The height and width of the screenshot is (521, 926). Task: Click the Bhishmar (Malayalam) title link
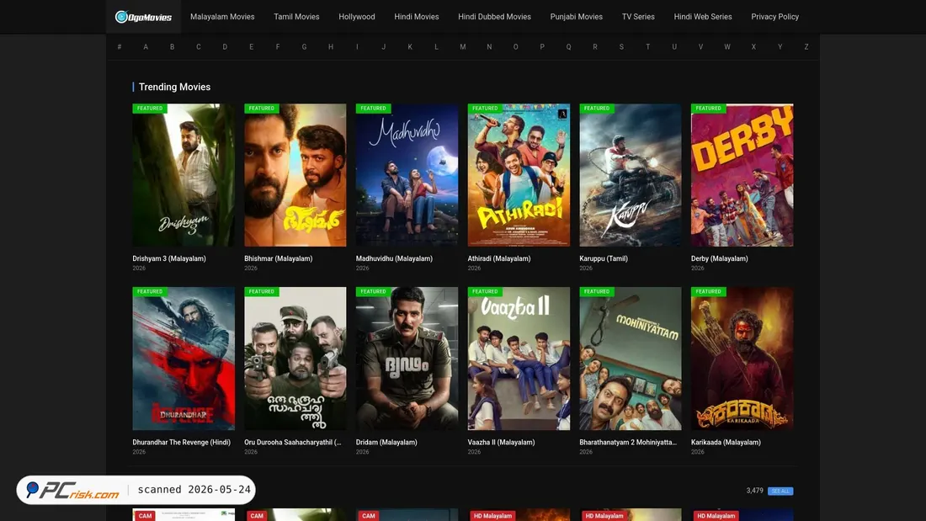(x=278, y=258)
